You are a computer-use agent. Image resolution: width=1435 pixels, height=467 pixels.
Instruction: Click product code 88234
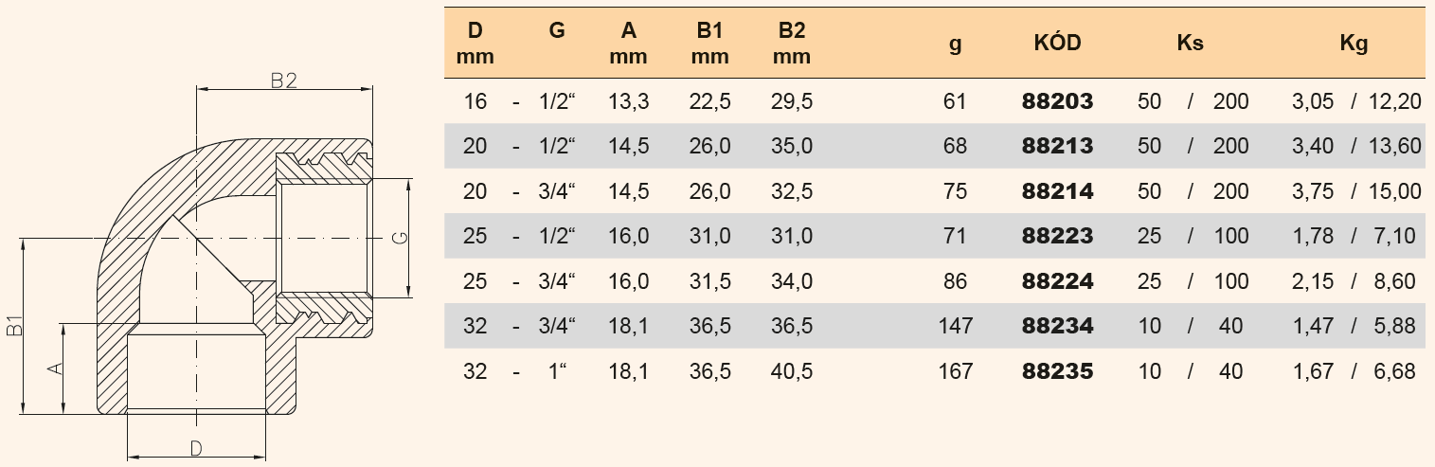coord(1058,327)
